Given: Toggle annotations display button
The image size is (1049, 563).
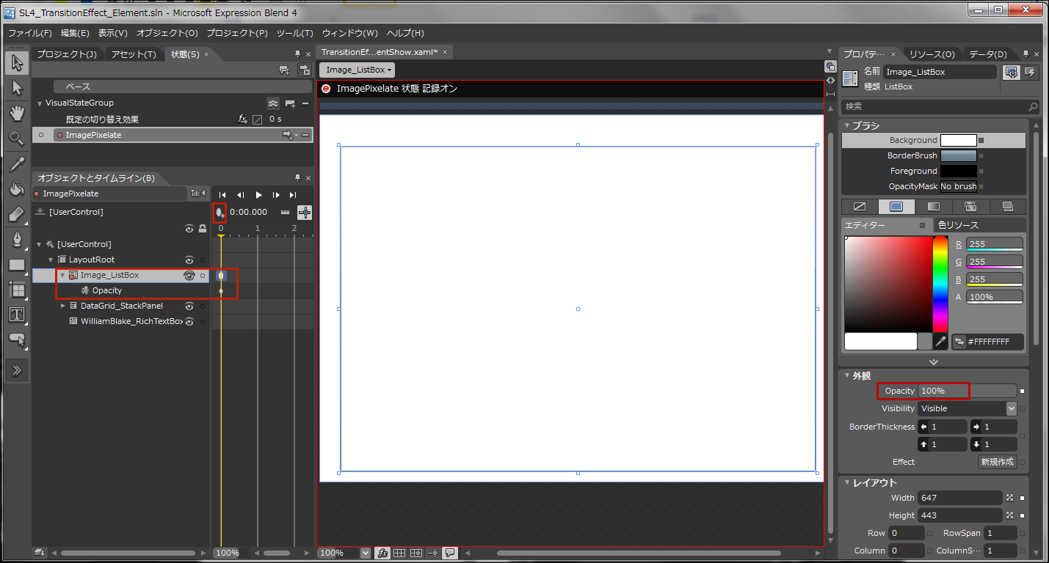Looking at the screenshot, I should coord(450,553).
